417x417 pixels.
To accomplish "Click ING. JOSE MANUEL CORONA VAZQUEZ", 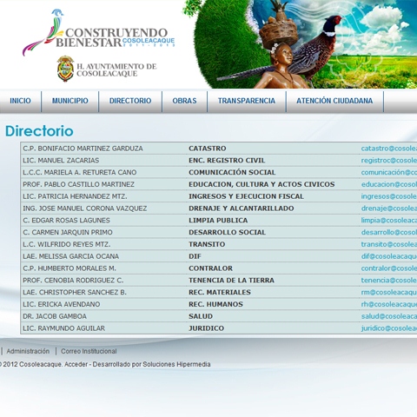I will point(85,208).
